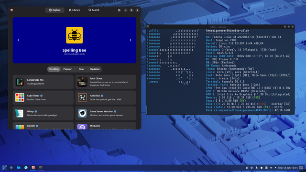Click the Konsole terminal scrollbar handle
306x172 pixels.
(147, 109)
